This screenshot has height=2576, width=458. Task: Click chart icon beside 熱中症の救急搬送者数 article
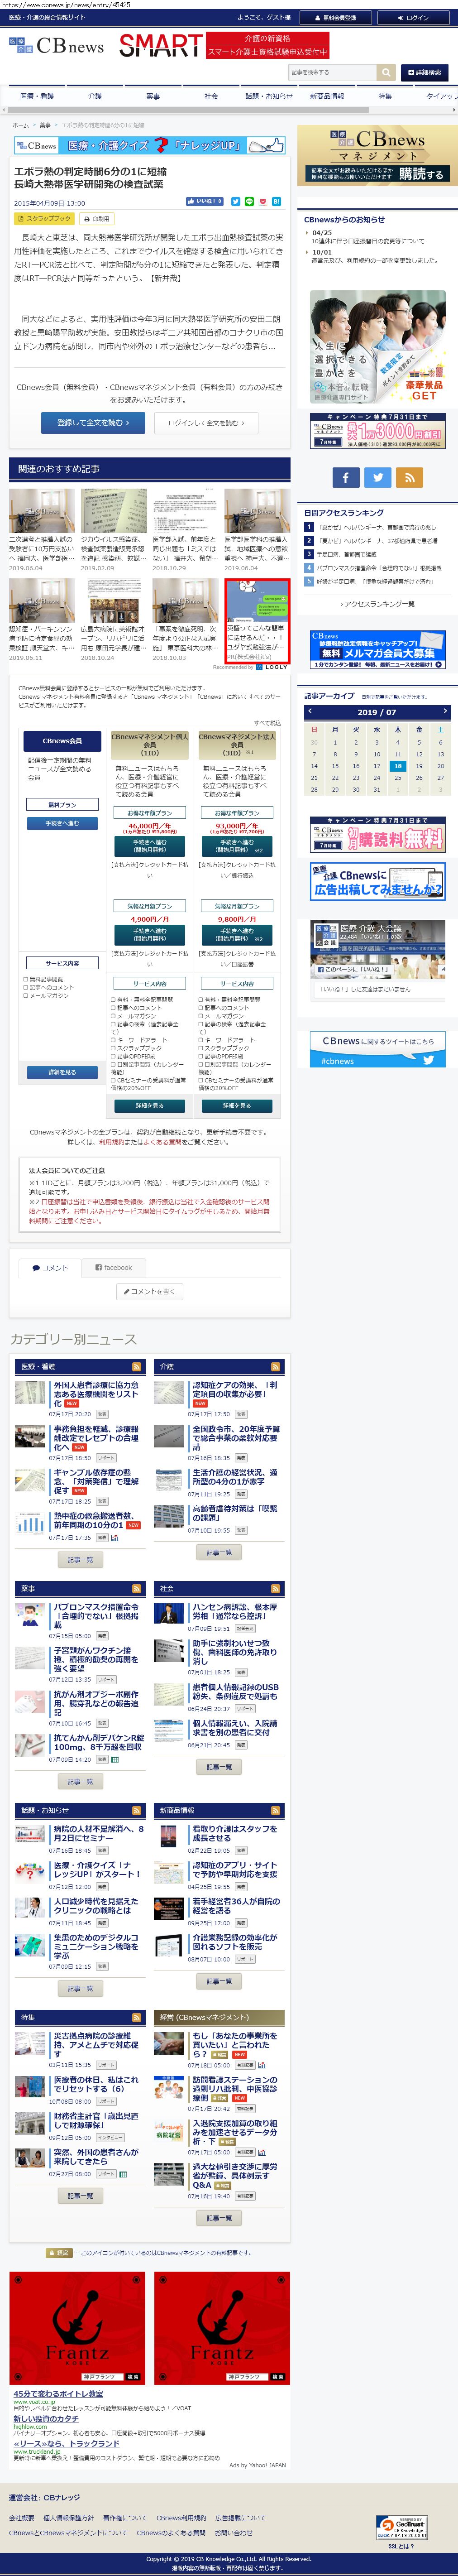115,1538
